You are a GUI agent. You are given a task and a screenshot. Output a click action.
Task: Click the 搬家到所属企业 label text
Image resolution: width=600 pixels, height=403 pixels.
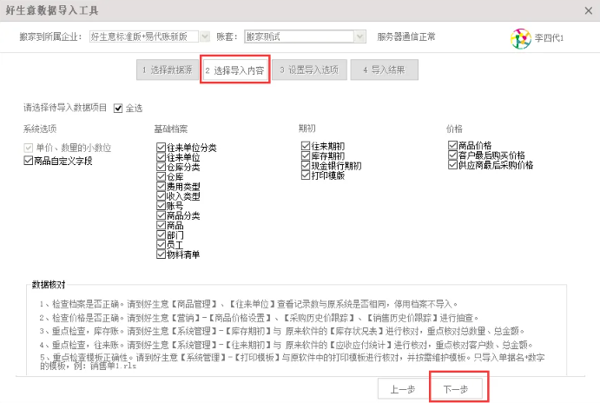pos(50,36)
